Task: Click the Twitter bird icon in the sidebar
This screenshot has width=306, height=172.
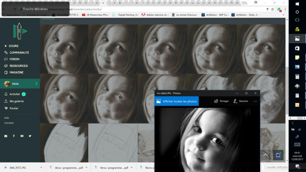Action: tap(30, 136)
